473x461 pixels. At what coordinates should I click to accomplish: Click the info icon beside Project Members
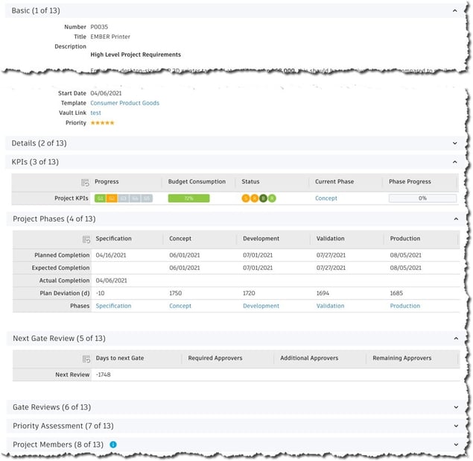click(x=113, y=445)
